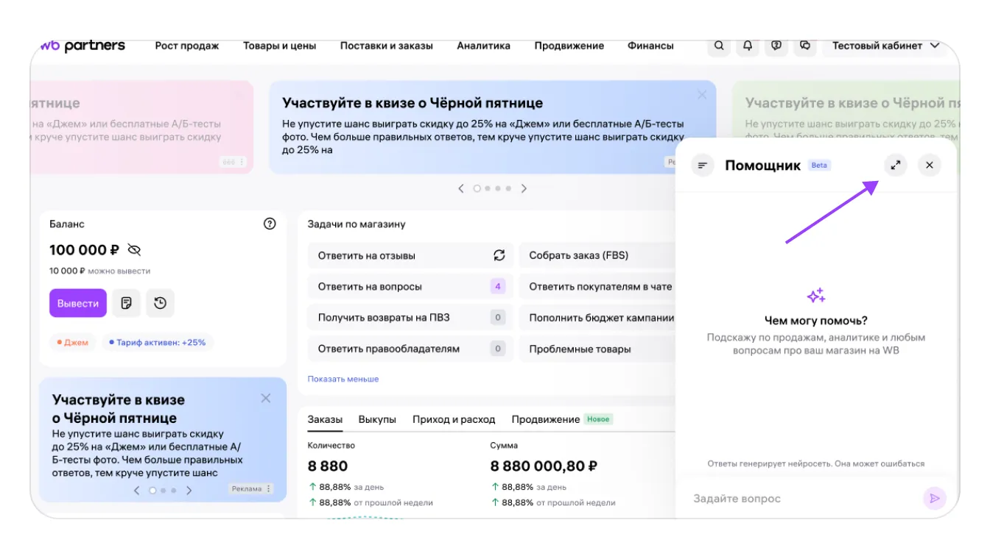Switch to the Заказы tab

pyautogui.click(x=325, y=419)
